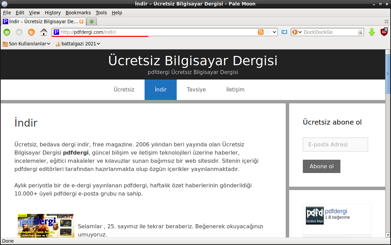This screenshot has width=391, height=245.
Task: List all tabs grid icon
Action: click(387, 21)
